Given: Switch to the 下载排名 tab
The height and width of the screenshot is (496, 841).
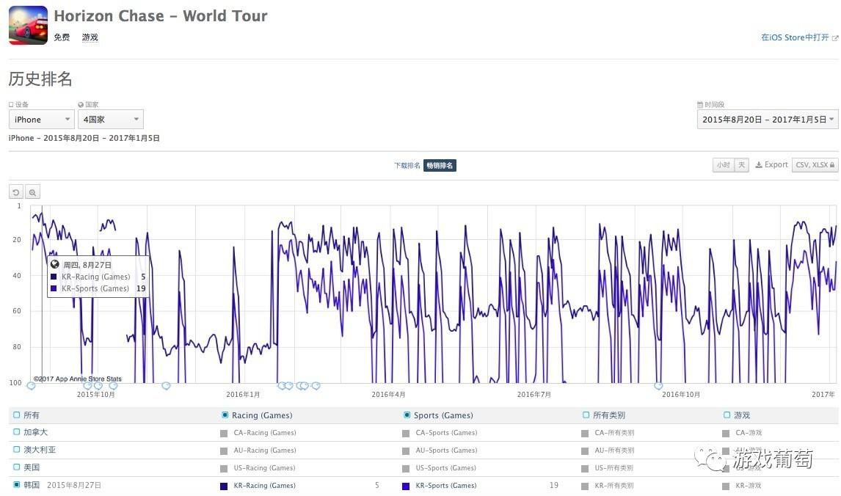Looking at the screenshot, I should tap(407, 166).
